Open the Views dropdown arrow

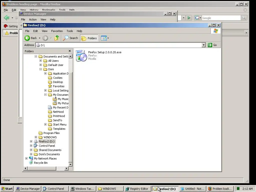tap(108, 38)
